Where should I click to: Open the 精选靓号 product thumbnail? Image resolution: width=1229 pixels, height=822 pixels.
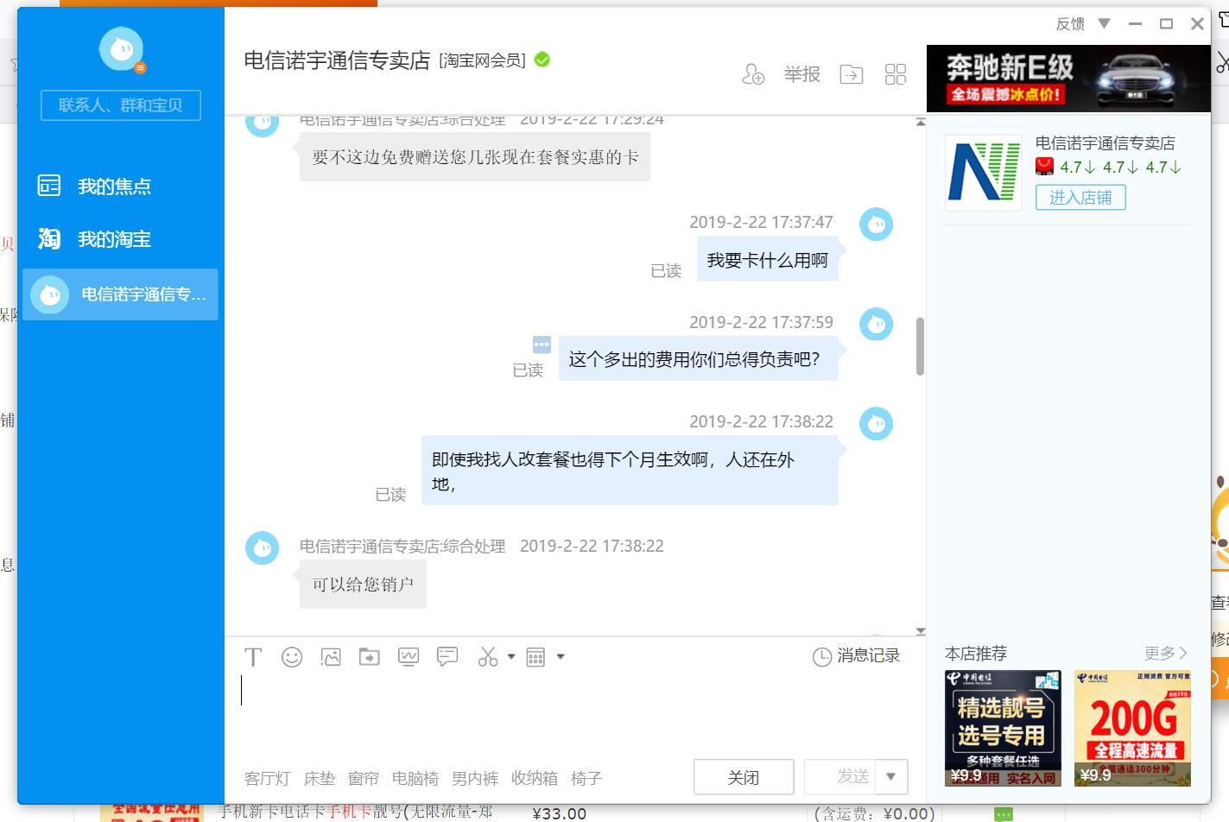tap(1003, 728)
